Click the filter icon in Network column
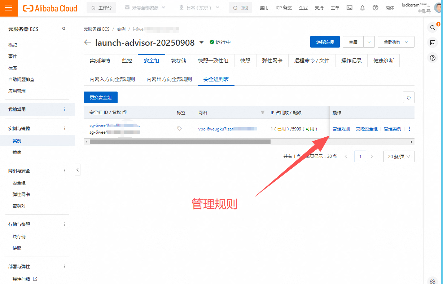The image size is (443, 284). [262, 112]
